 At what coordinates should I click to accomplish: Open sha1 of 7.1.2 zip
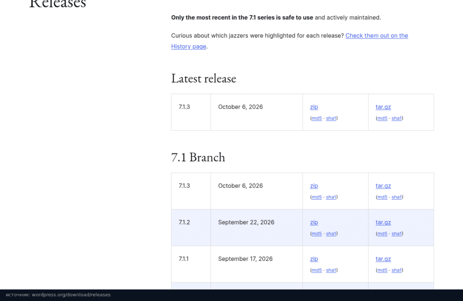[x=331, y=233]
